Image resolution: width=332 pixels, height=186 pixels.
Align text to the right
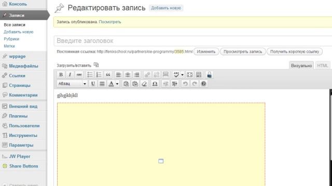coord(137,74)
